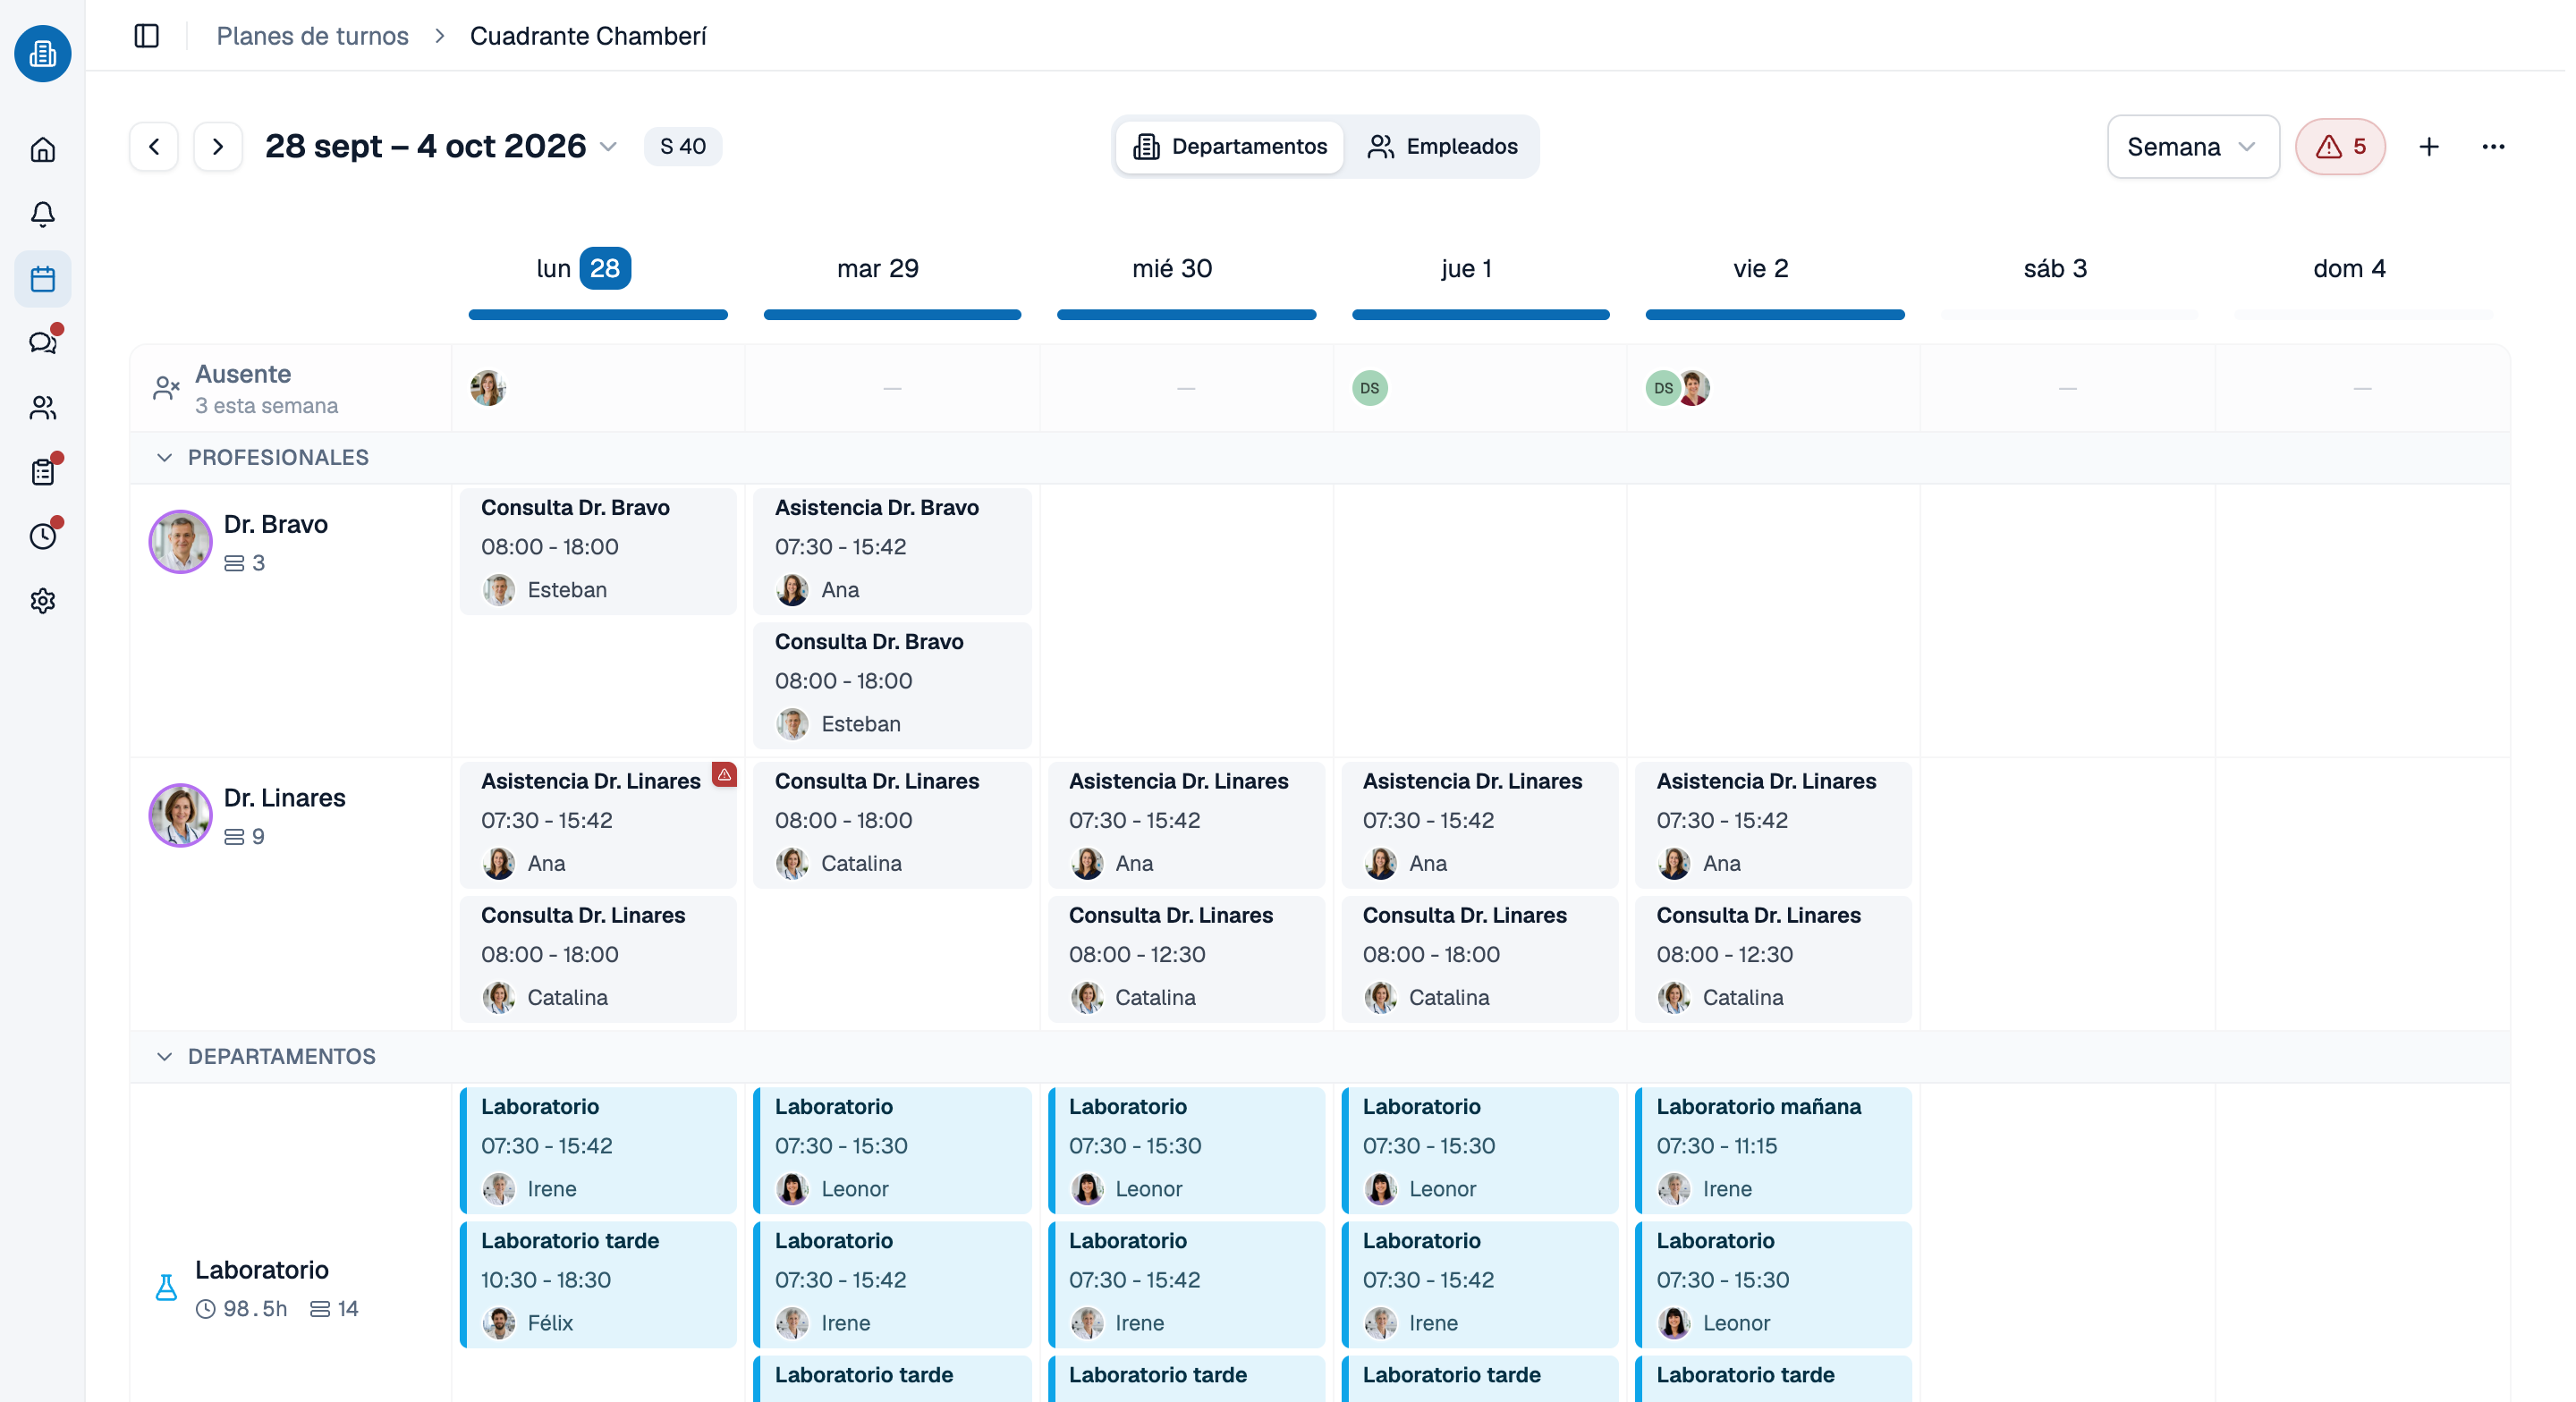Select the calendar icon in sidebar

[x=42, y=279]
